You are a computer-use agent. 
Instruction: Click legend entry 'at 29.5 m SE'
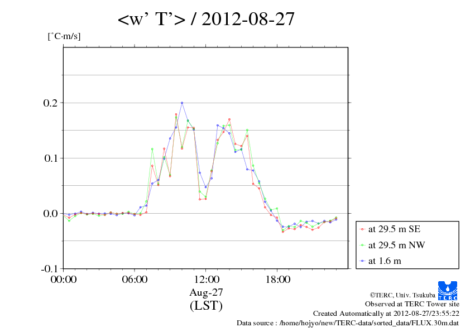[x=394, y=229]
